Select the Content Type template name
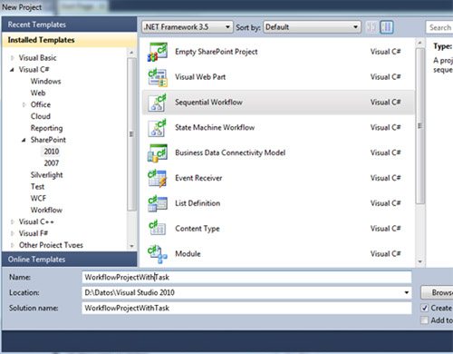Screen dimensions: 453x354 (x=198, y=229)
